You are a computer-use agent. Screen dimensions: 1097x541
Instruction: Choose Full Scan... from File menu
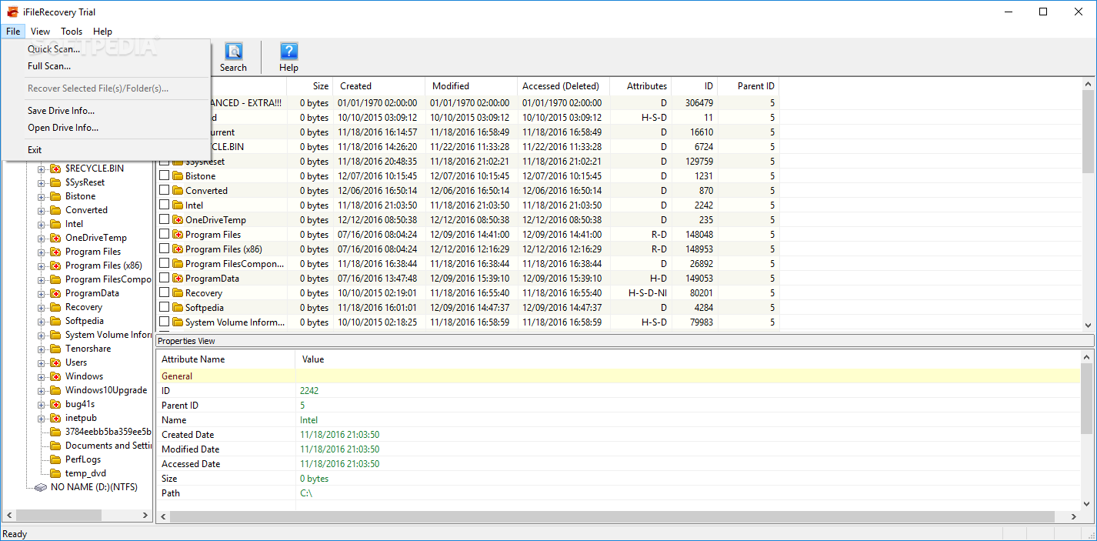pos(106,66)
